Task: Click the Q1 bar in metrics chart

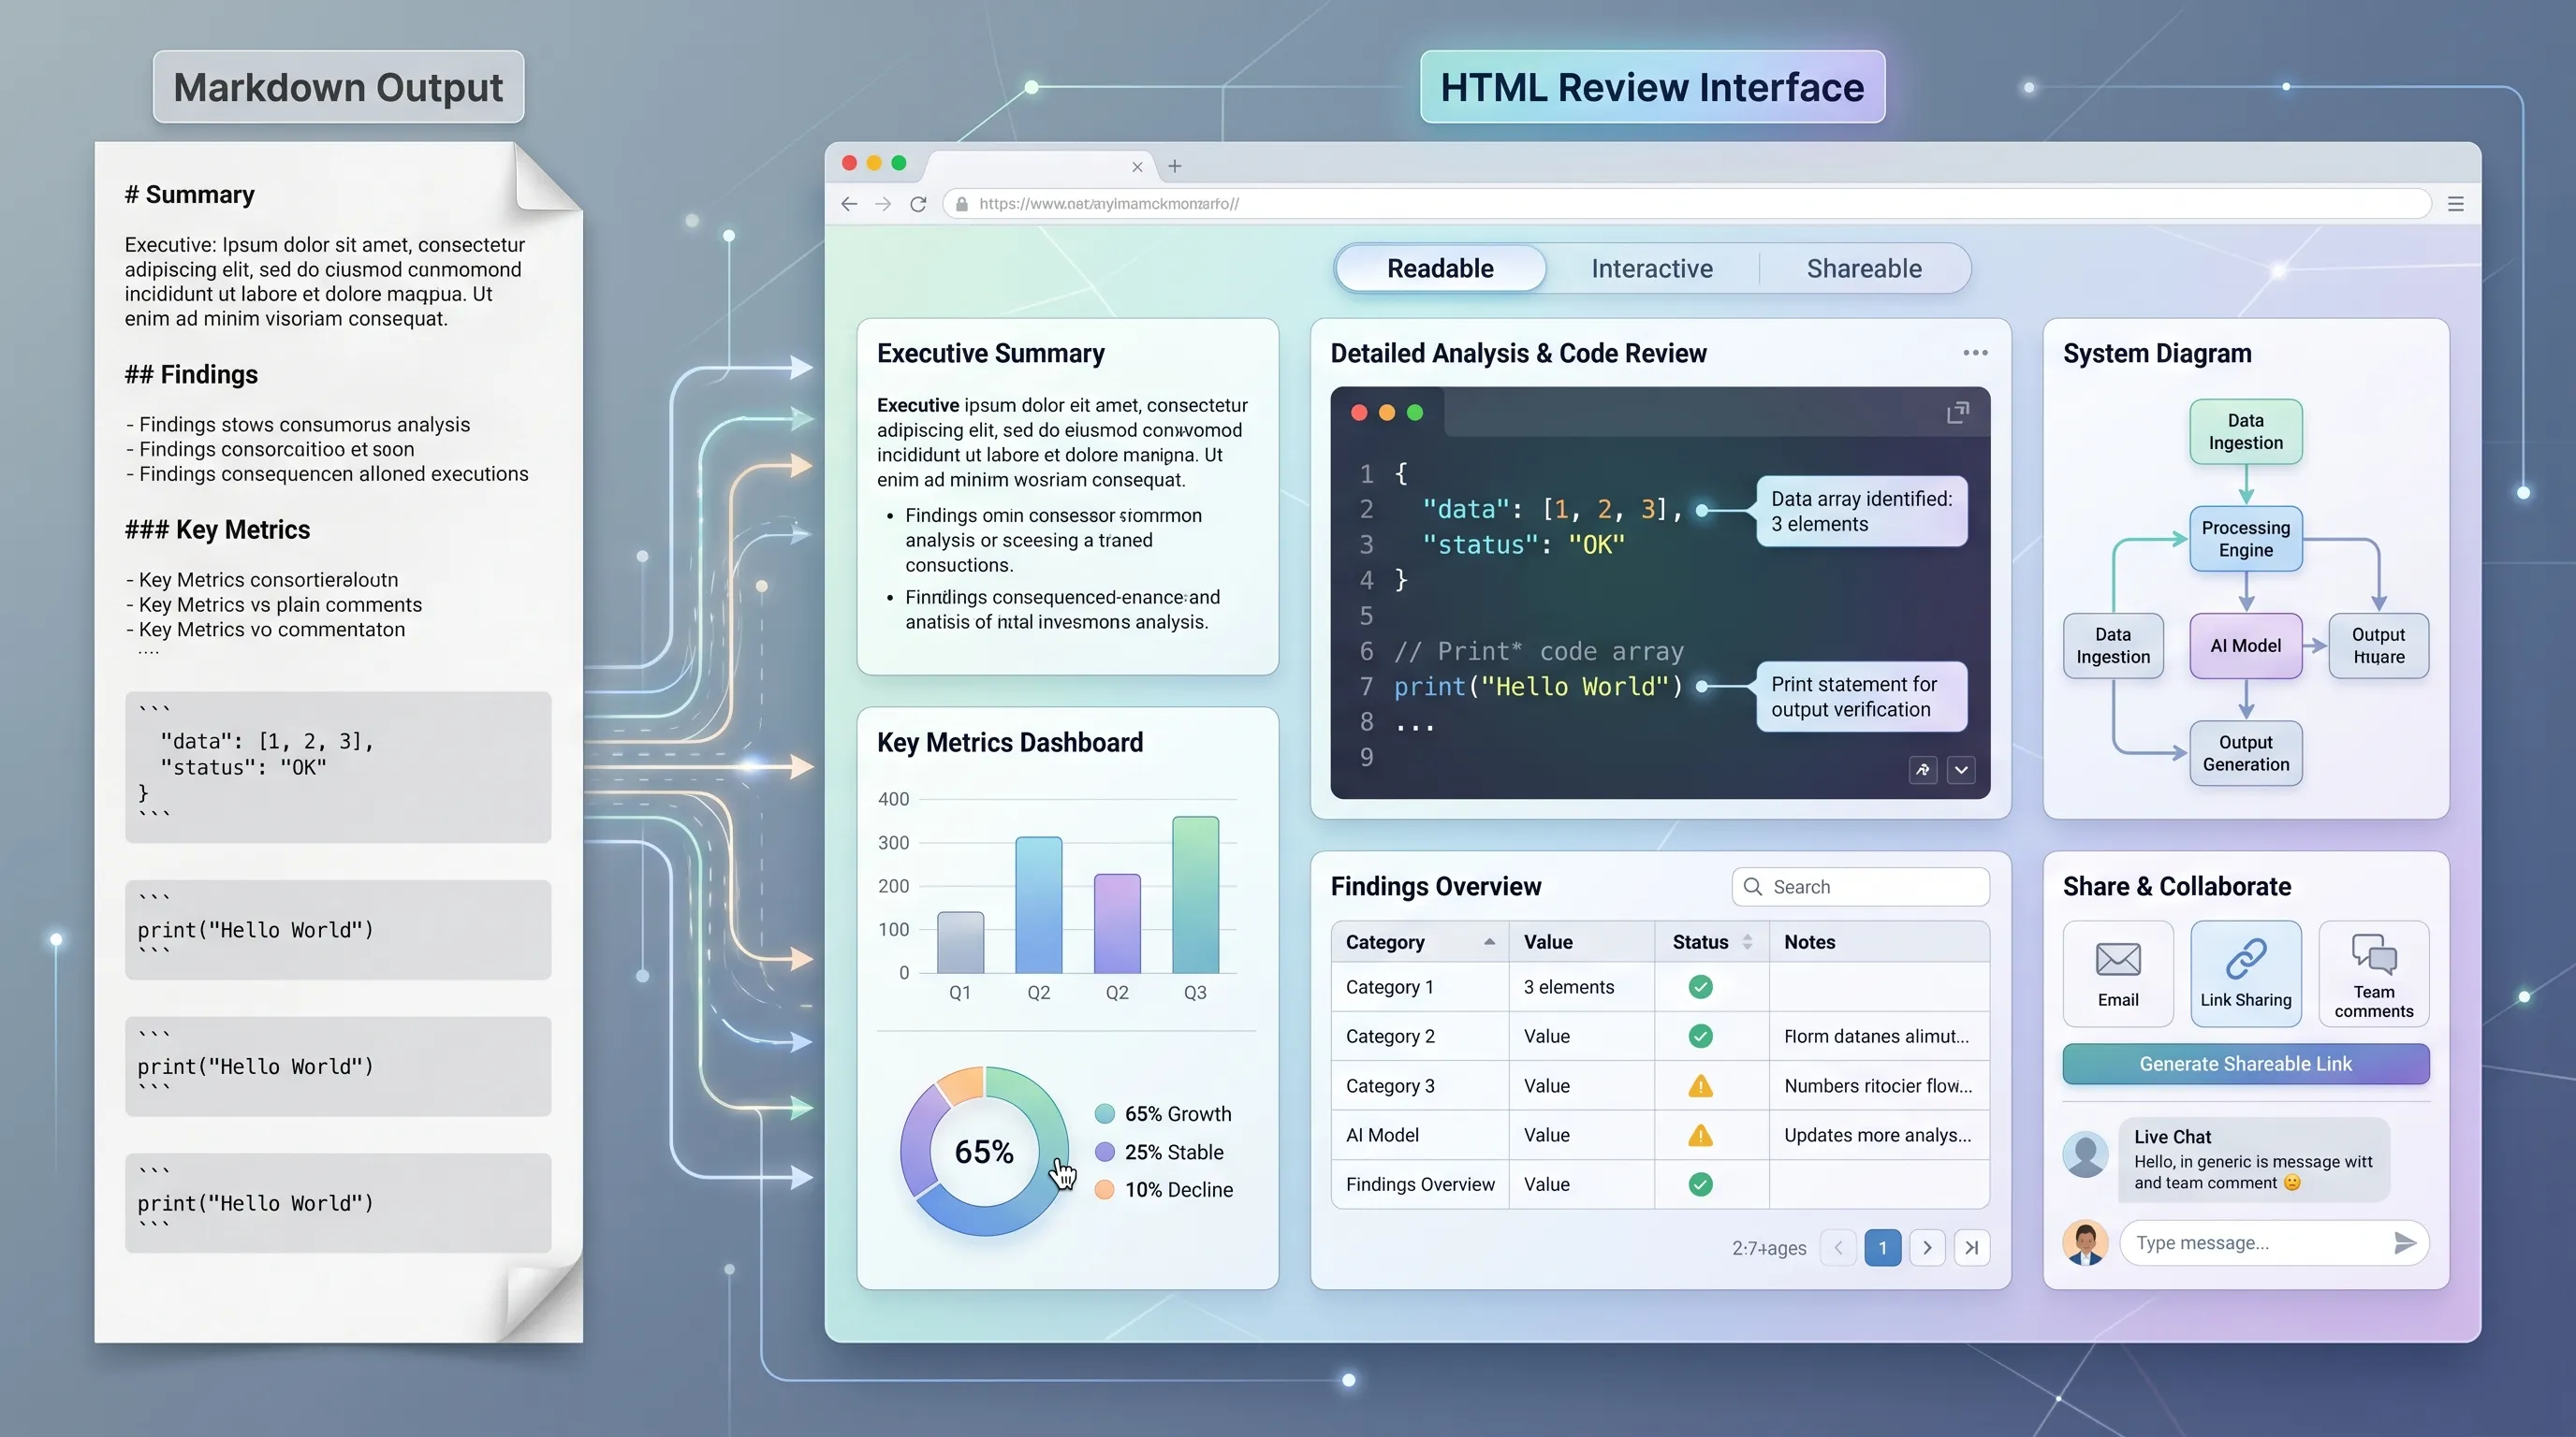Action: [960, 942]
